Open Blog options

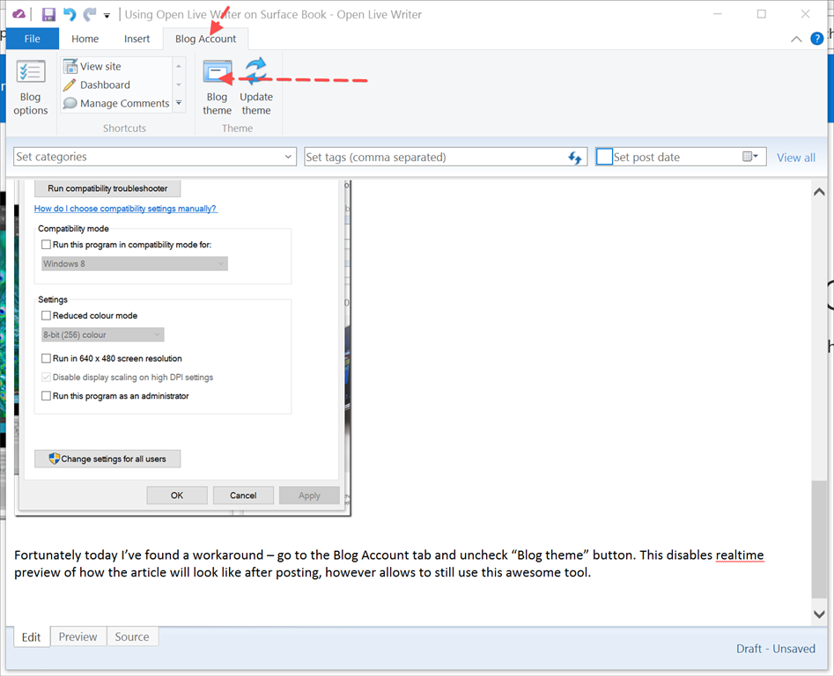click(x=30, y=88)
